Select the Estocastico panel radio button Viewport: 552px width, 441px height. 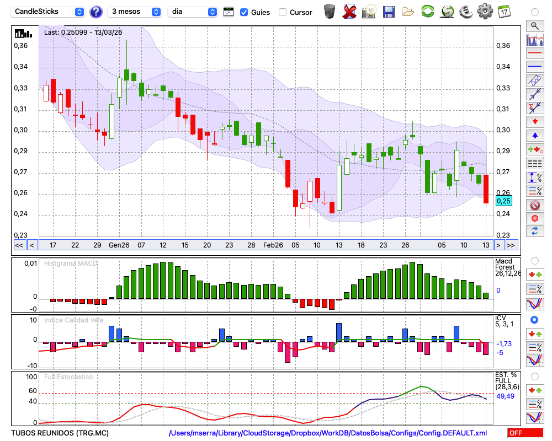[x=534, y=377]
